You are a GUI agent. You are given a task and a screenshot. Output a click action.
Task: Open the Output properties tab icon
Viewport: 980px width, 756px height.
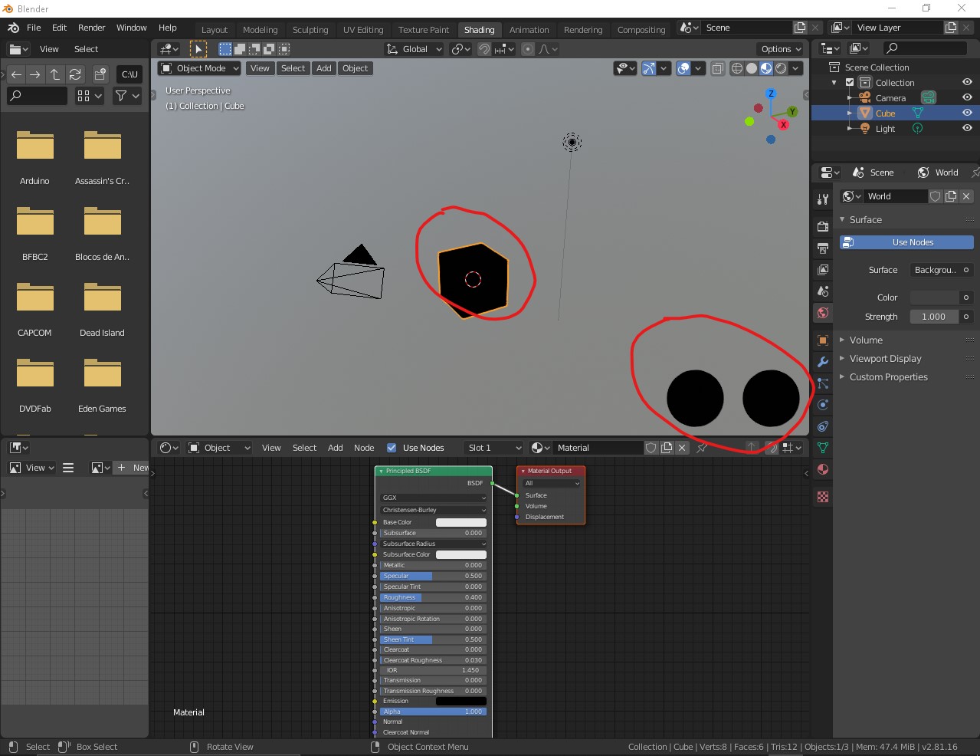[823, 248]
